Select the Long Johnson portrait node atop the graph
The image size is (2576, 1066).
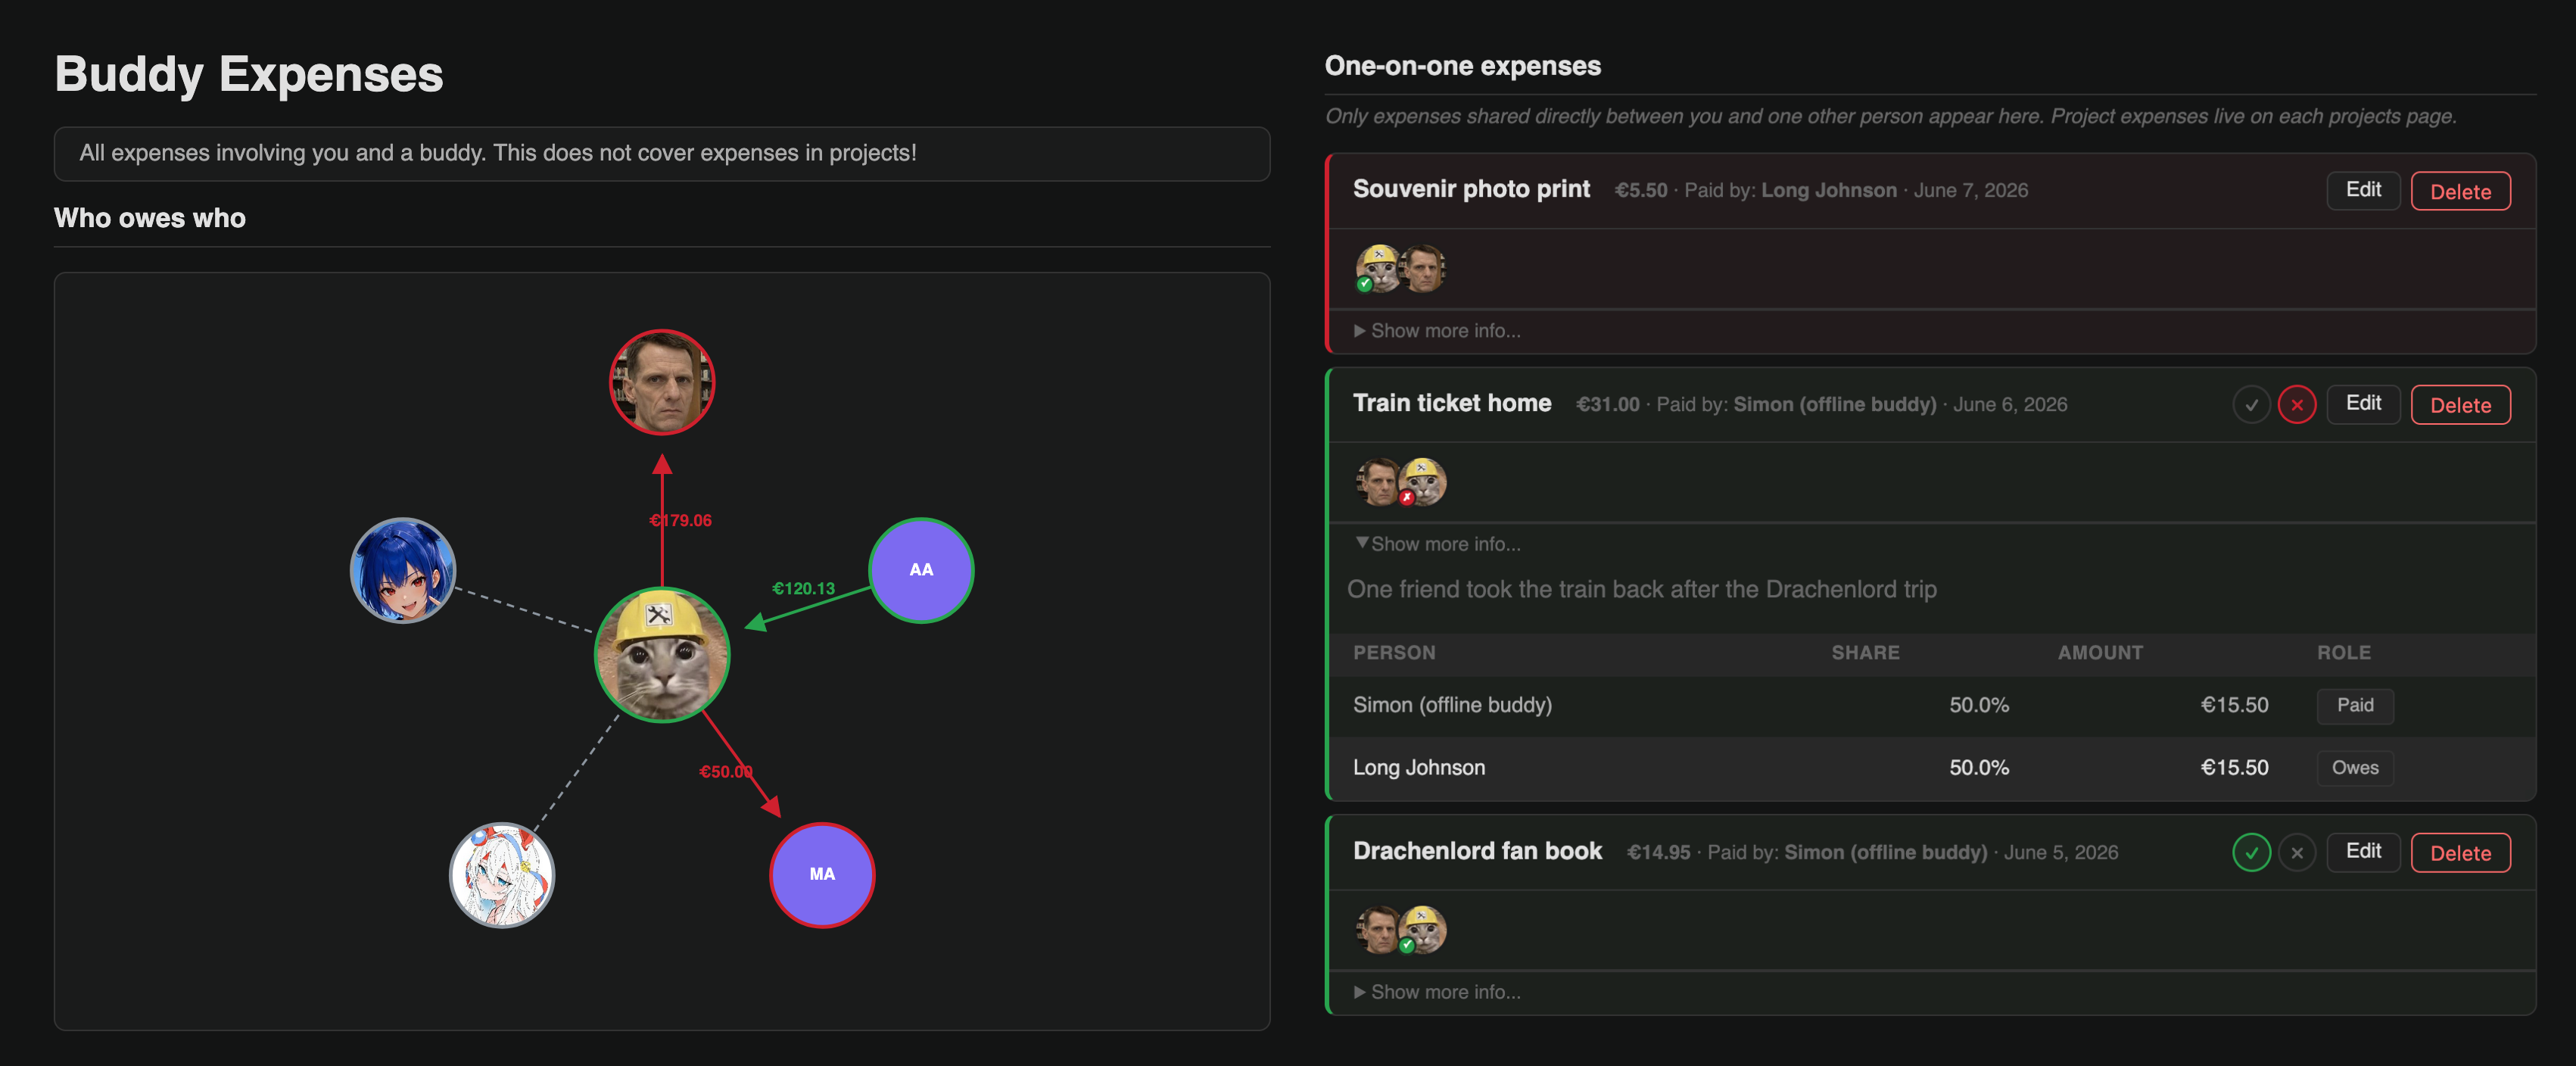[x=662, y=382]
